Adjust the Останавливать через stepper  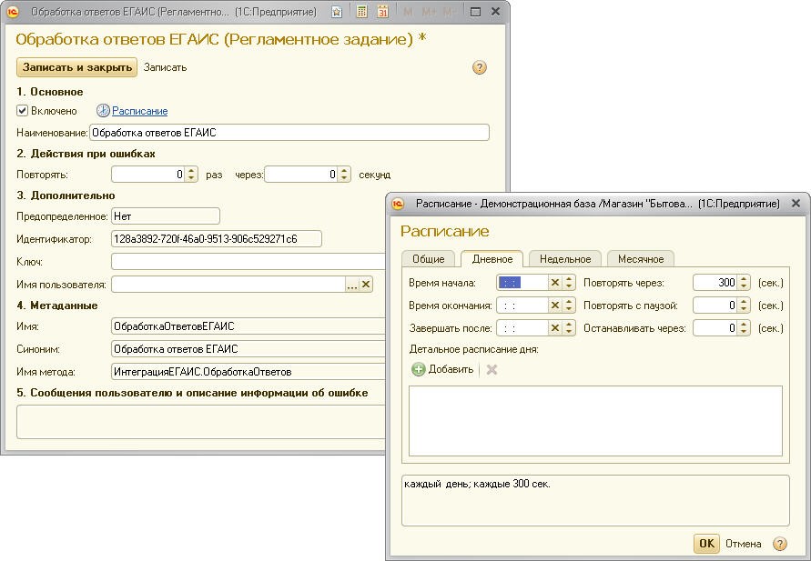744,328
